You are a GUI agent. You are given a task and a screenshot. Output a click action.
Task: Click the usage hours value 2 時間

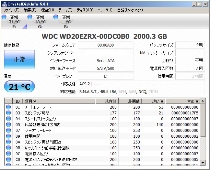pyautogui.click(x=190, y=76)
